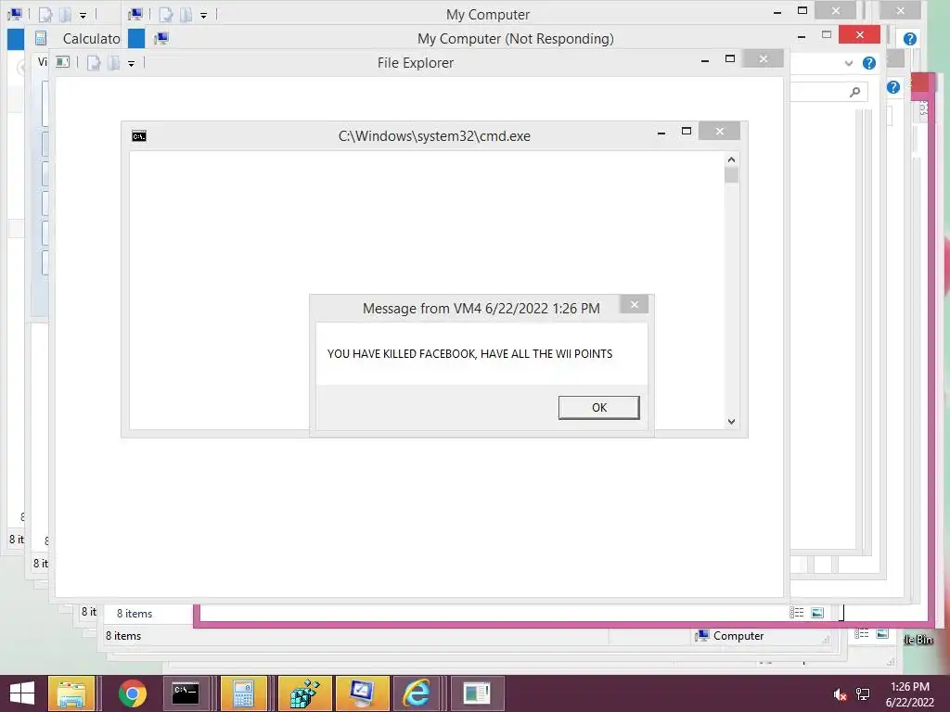The image size is (950, 712).
Task: Open the Registry Editor cubes taskbar icon
Action: tap(304, 693)
